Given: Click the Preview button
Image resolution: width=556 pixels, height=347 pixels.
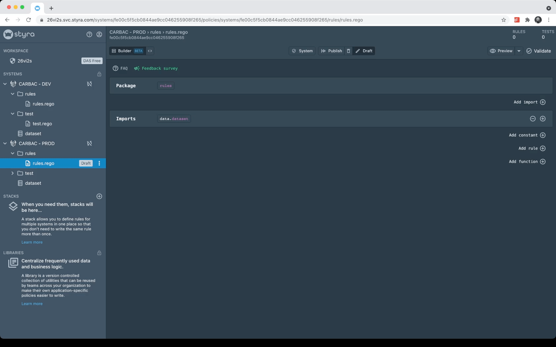Looking at the screenshot, I should coord(501,51).
